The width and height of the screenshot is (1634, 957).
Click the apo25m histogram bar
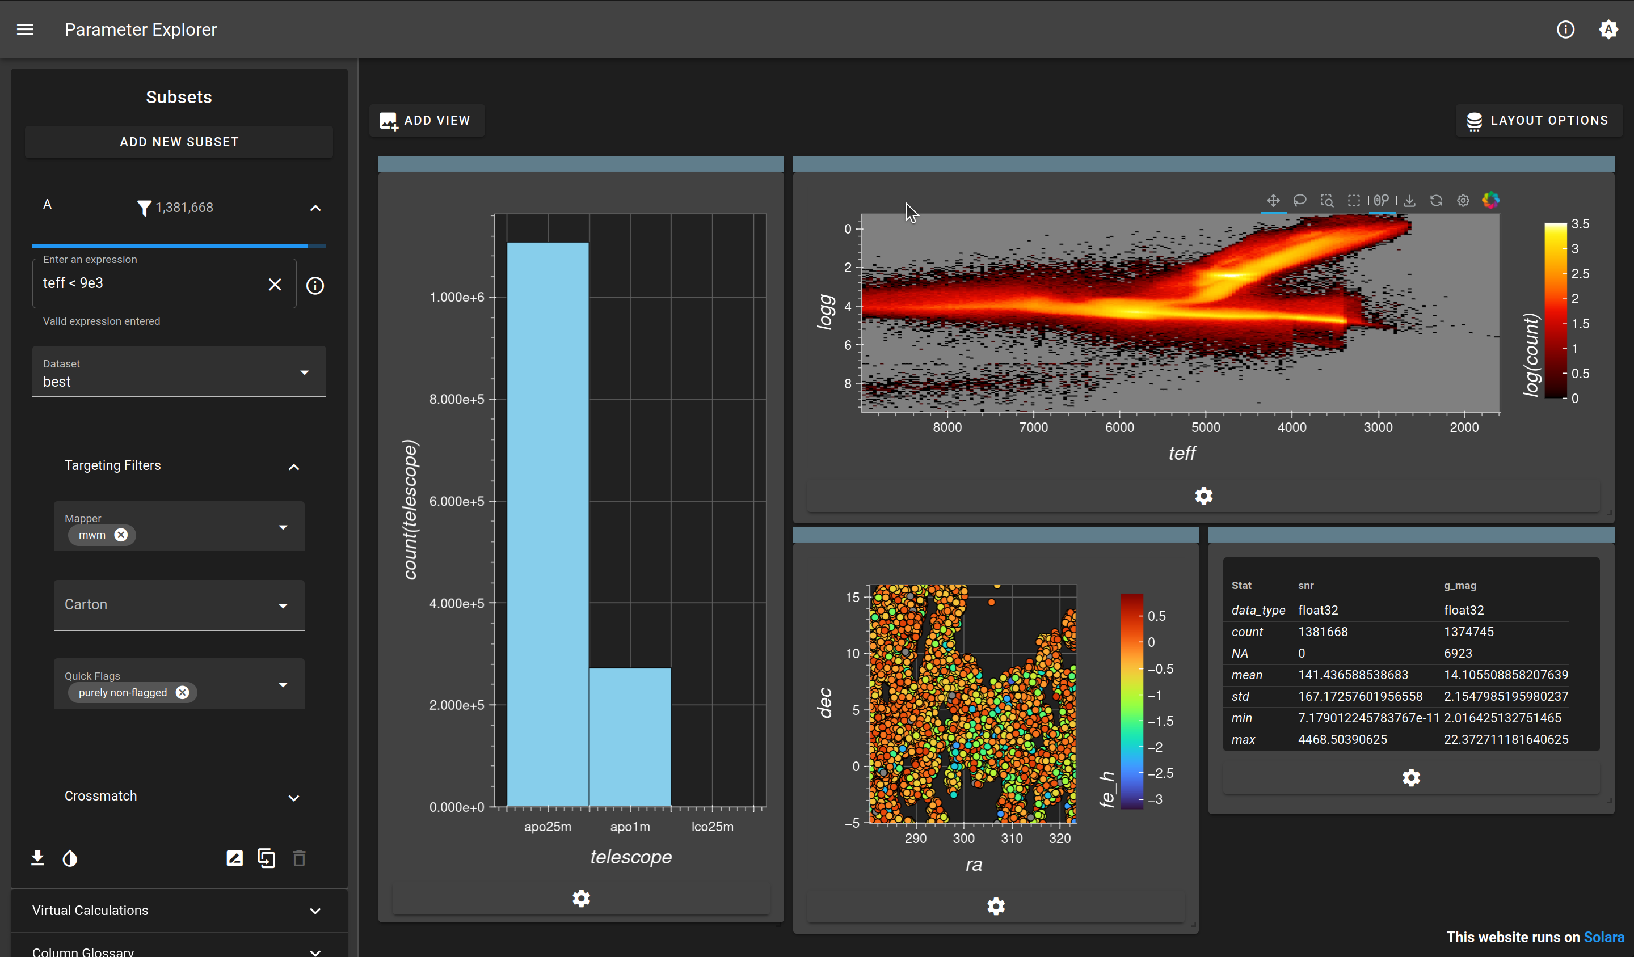coord(548,524)
